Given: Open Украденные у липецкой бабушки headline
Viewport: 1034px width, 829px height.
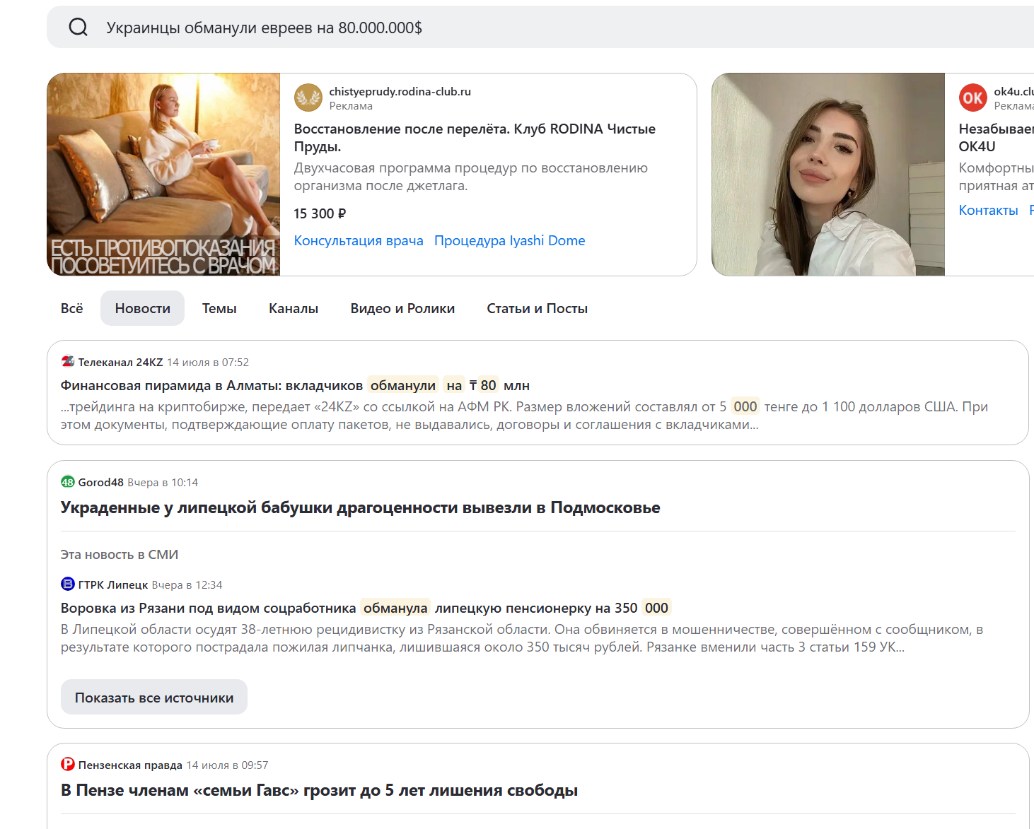Looking at the screenshot, I should tap(361, 507).
